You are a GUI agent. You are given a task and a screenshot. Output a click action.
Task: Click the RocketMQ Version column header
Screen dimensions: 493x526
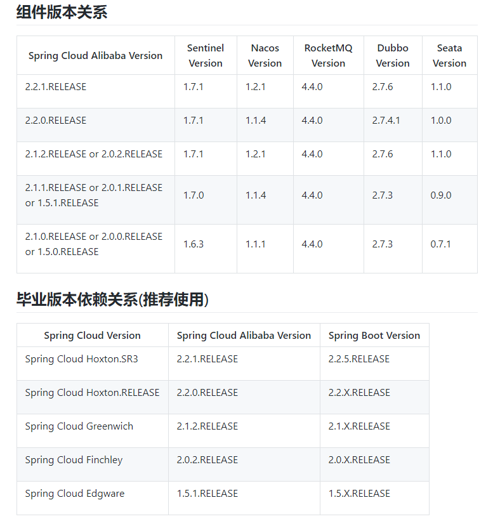coord(328,55)
